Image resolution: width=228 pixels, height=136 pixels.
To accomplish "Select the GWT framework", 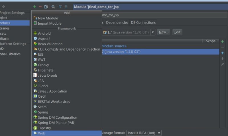I will (67, 60).
